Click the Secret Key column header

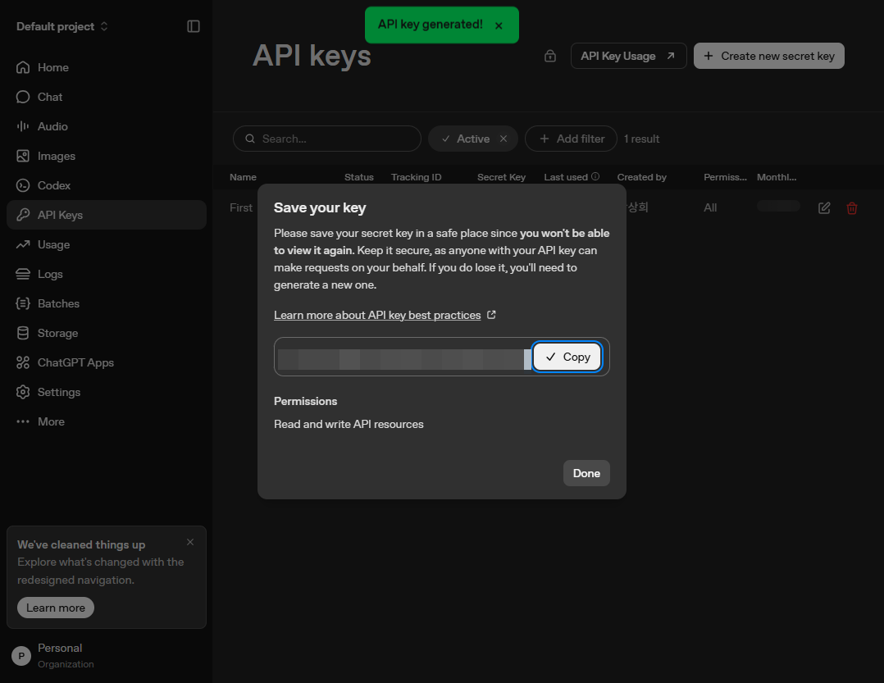point(501,177)
